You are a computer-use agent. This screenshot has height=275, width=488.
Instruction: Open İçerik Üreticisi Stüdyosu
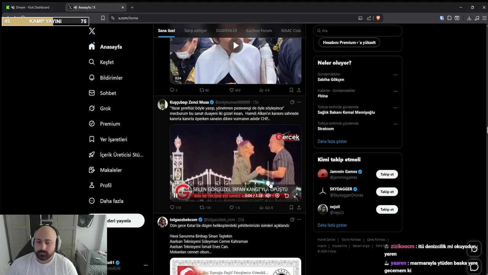tap(116, 155)
